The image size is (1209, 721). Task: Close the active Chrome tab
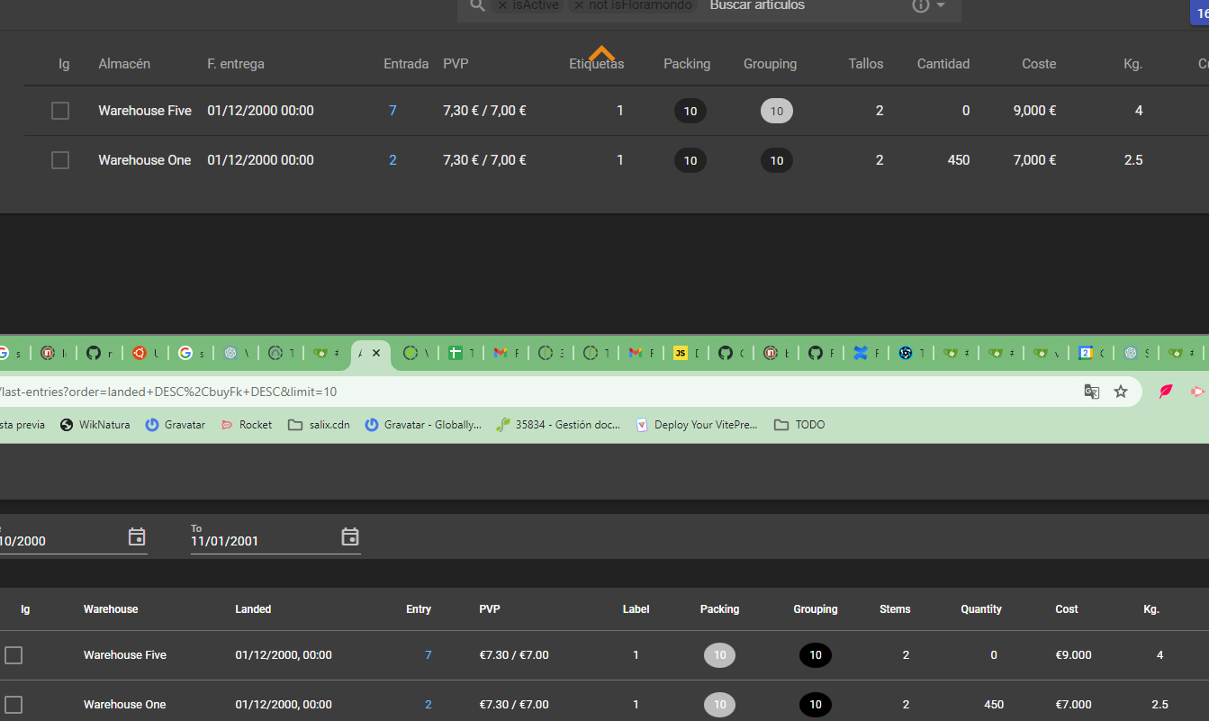[376, 354]
